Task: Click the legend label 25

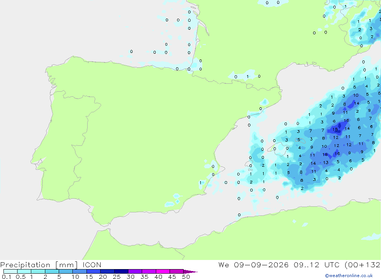Action: coord(117,277)
